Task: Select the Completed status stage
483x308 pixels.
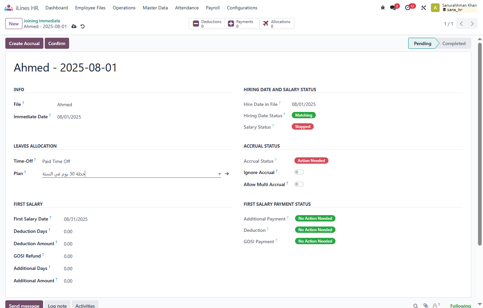Action: 454,43
